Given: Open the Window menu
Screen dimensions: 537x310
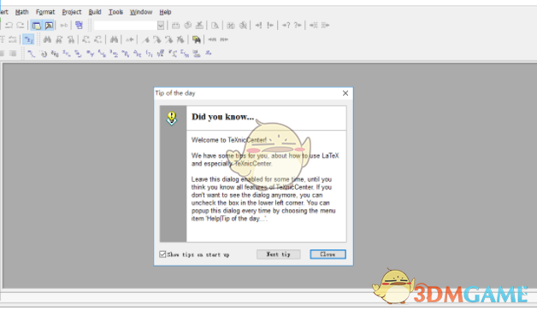Looking at the screenshot, I should pos(141,12).
